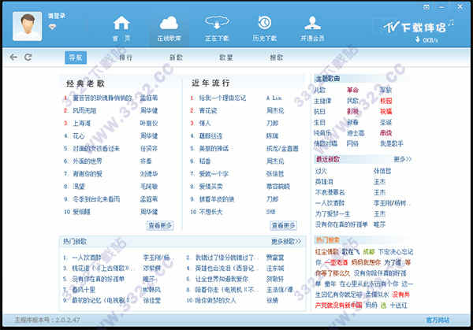
Task: Select song 外面的世界
Action: coord(88,161)
